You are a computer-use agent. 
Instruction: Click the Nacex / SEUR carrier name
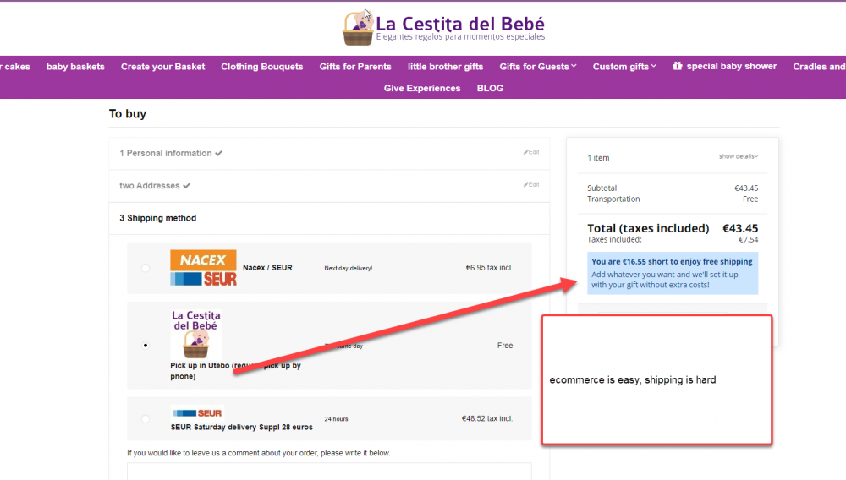point(267,267)
